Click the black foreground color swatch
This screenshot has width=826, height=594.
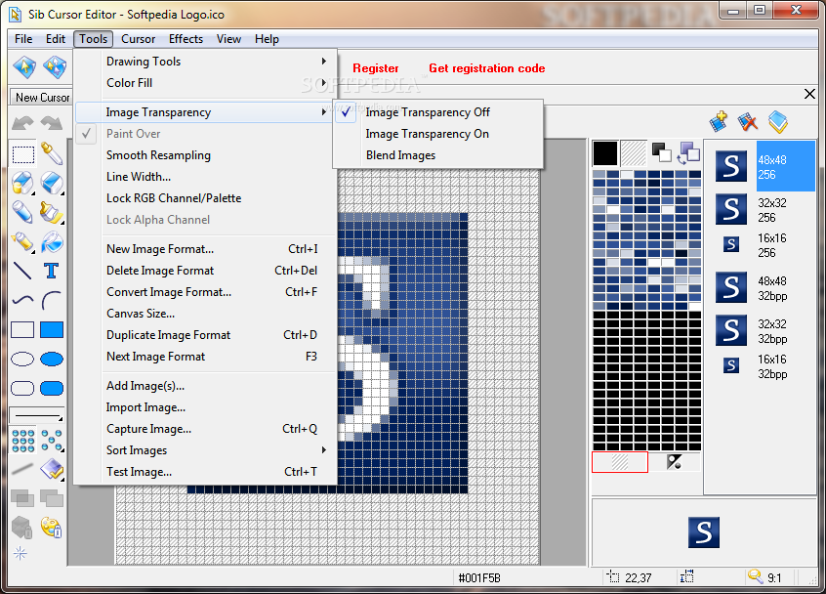pos(605,153)
